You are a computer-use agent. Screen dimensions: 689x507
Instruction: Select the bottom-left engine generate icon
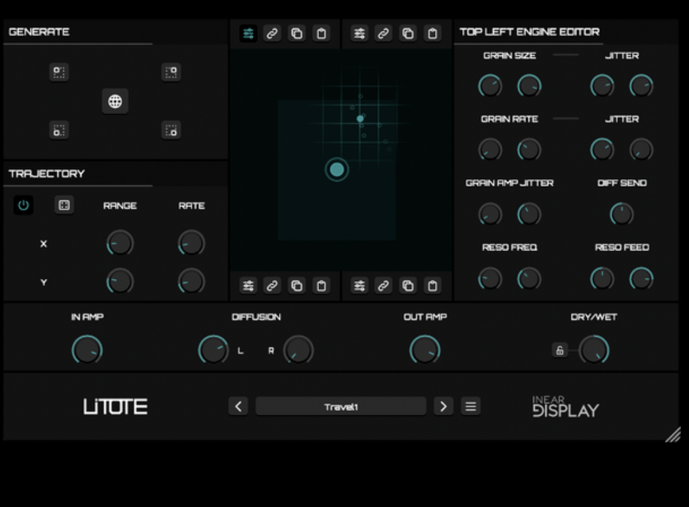(x=59, y=130)
